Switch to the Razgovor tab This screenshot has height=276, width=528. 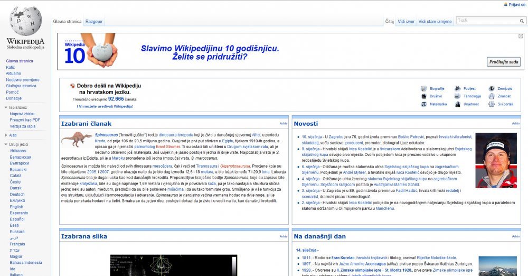tap(94, 22)
